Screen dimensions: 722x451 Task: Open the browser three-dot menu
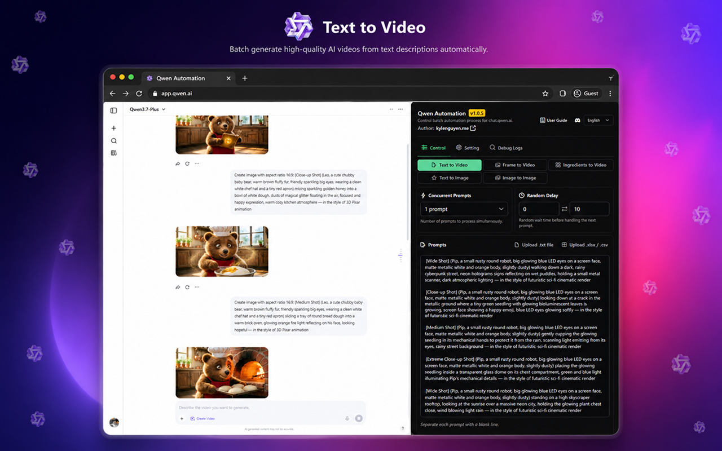coord(610,94)
